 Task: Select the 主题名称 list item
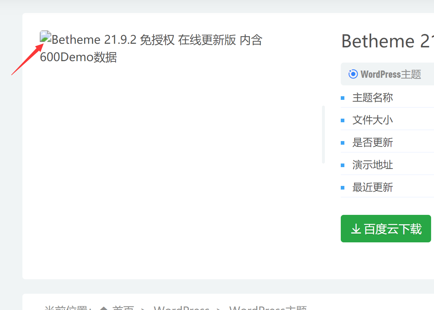[372, 98]
